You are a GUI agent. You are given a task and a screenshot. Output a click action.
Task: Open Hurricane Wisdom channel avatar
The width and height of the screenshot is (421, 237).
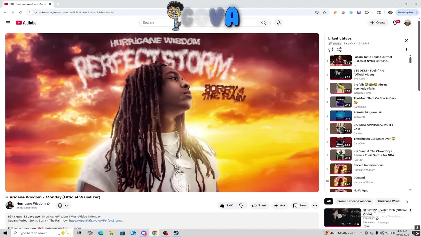[x=10, y=205]
